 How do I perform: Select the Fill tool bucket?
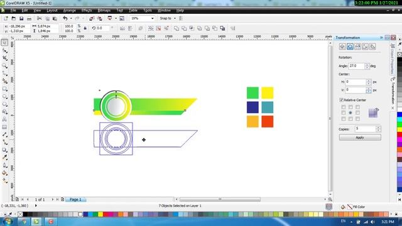(4, 173)
